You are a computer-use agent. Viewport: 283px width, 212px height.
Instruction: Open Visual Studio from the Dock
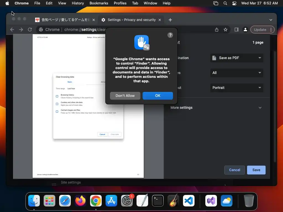point(211,201)
